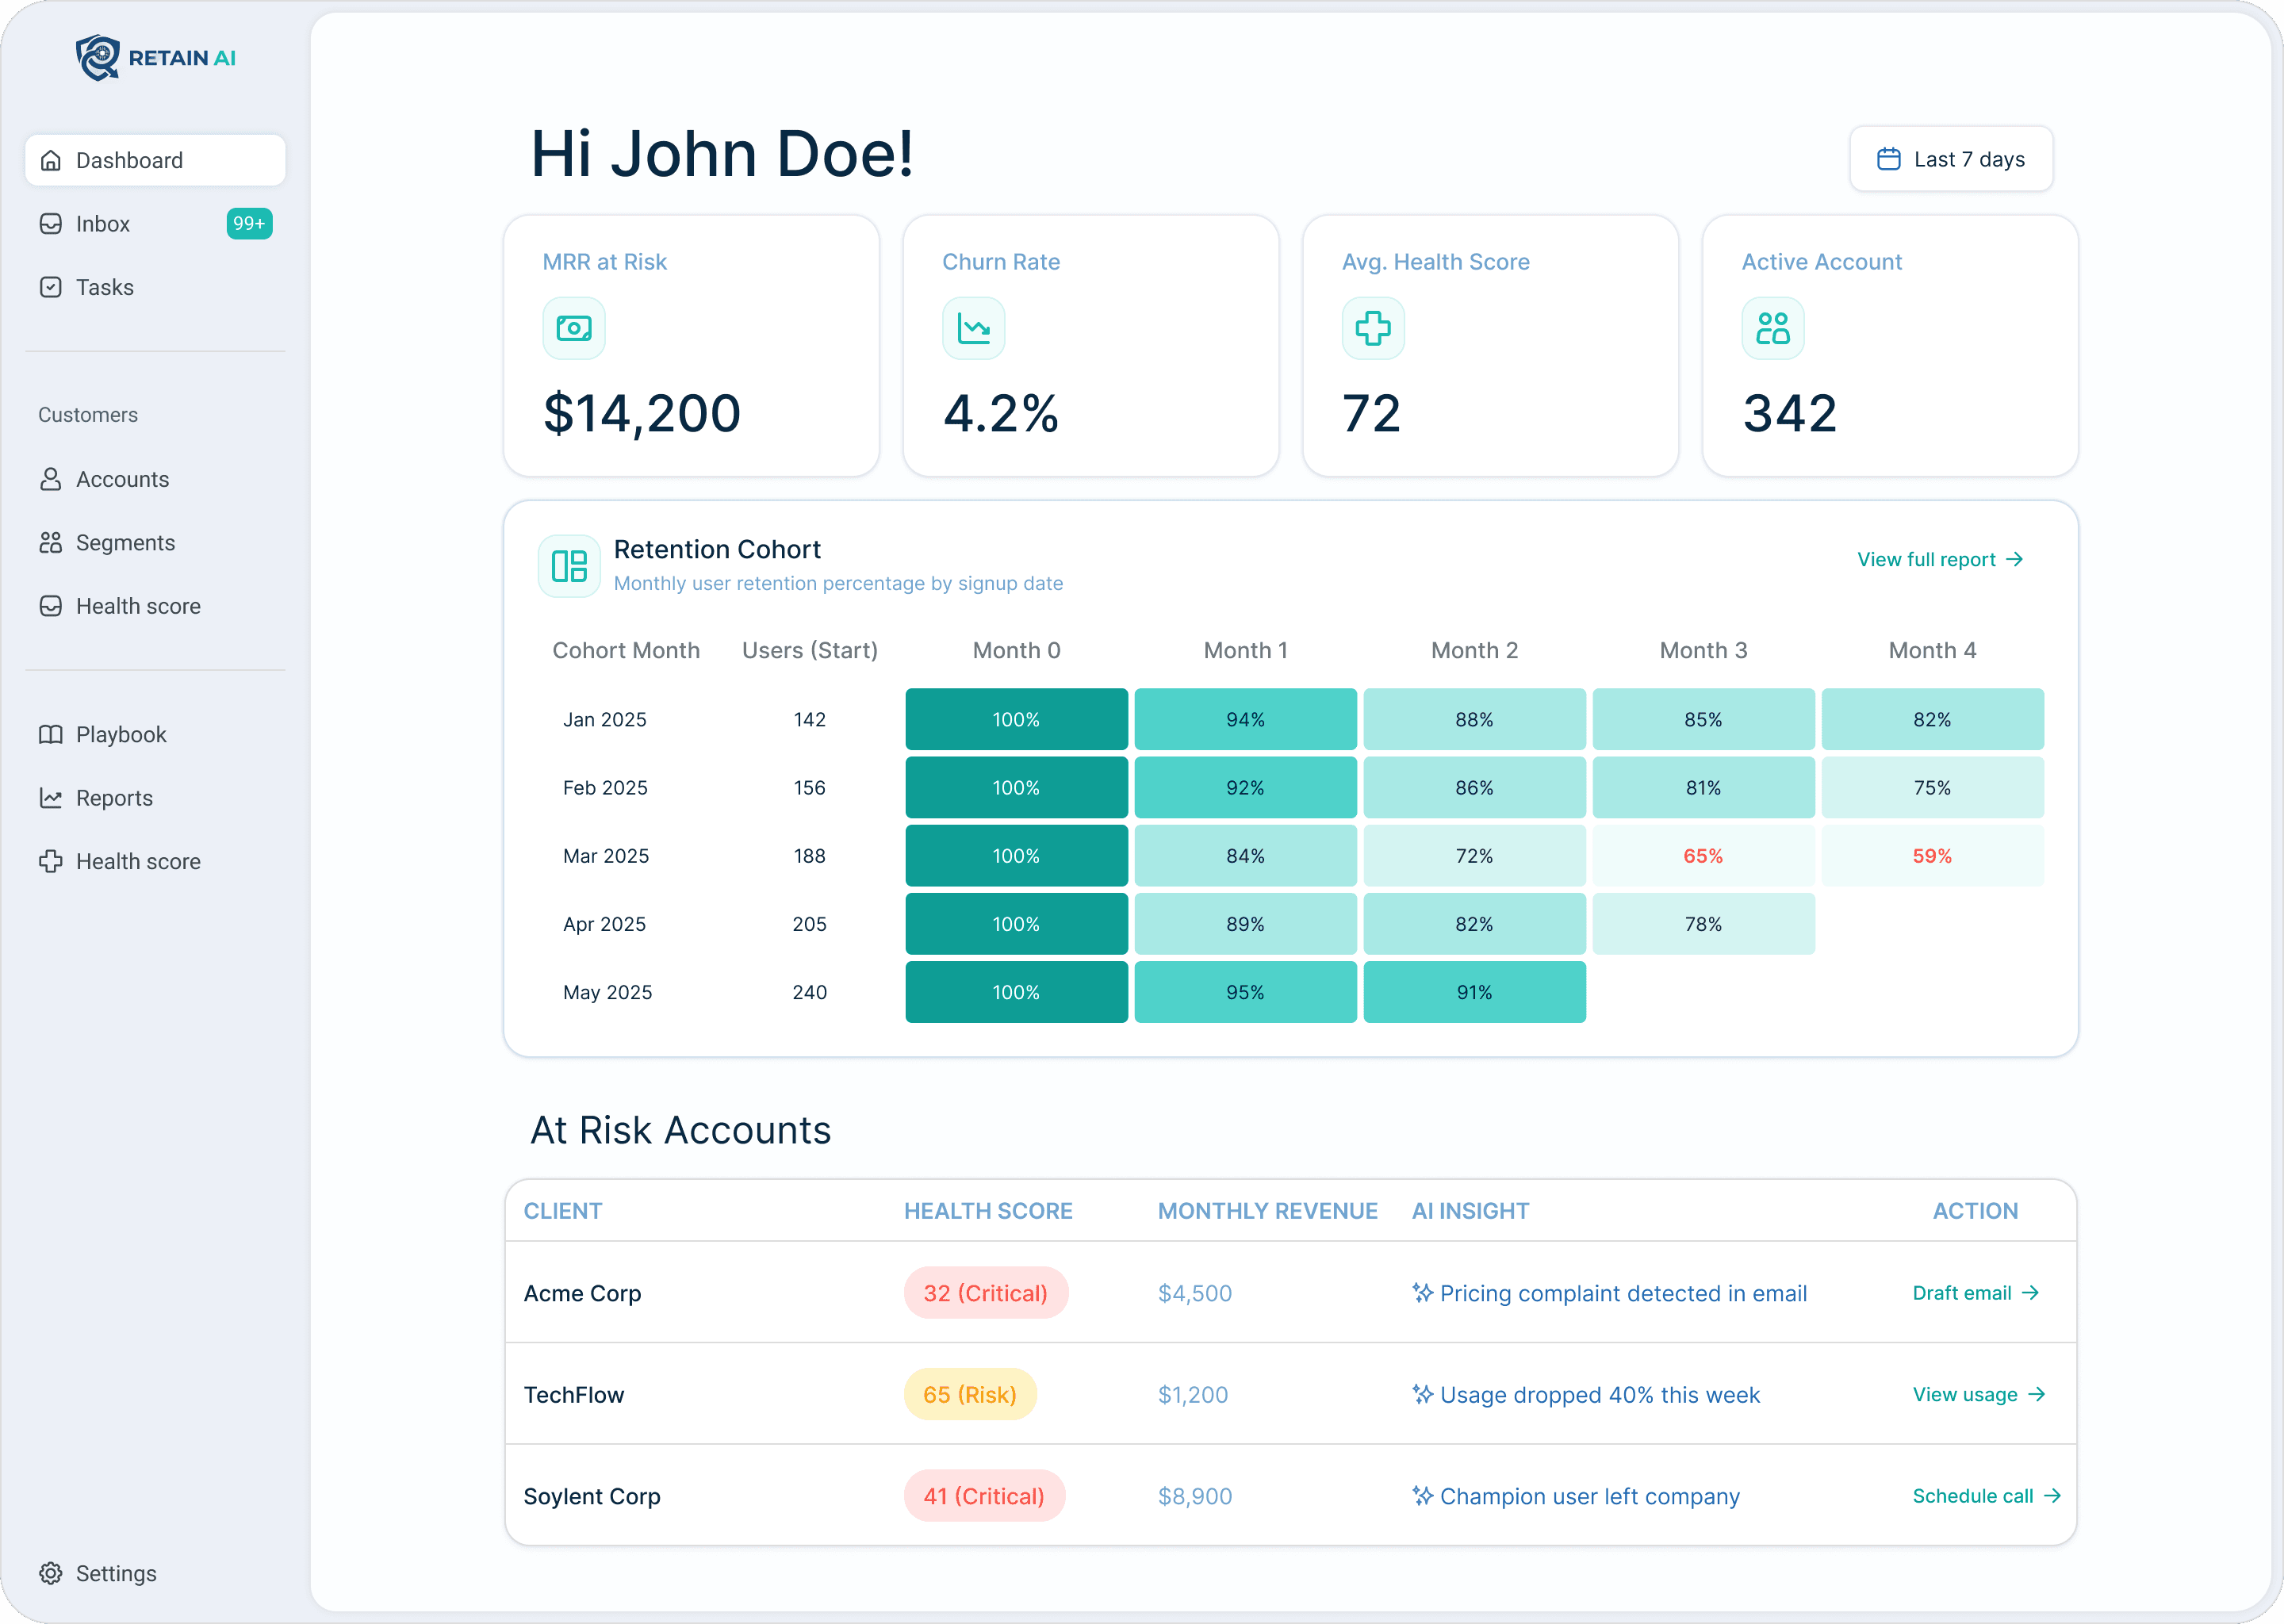2284x1624 pixels.
Task: Open Settings via the gear icon
Action: 51,1573
